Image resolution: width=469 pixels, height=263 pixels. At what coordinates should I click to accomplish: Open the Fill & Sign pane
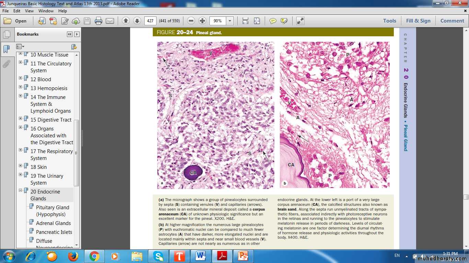click(418, 21)
